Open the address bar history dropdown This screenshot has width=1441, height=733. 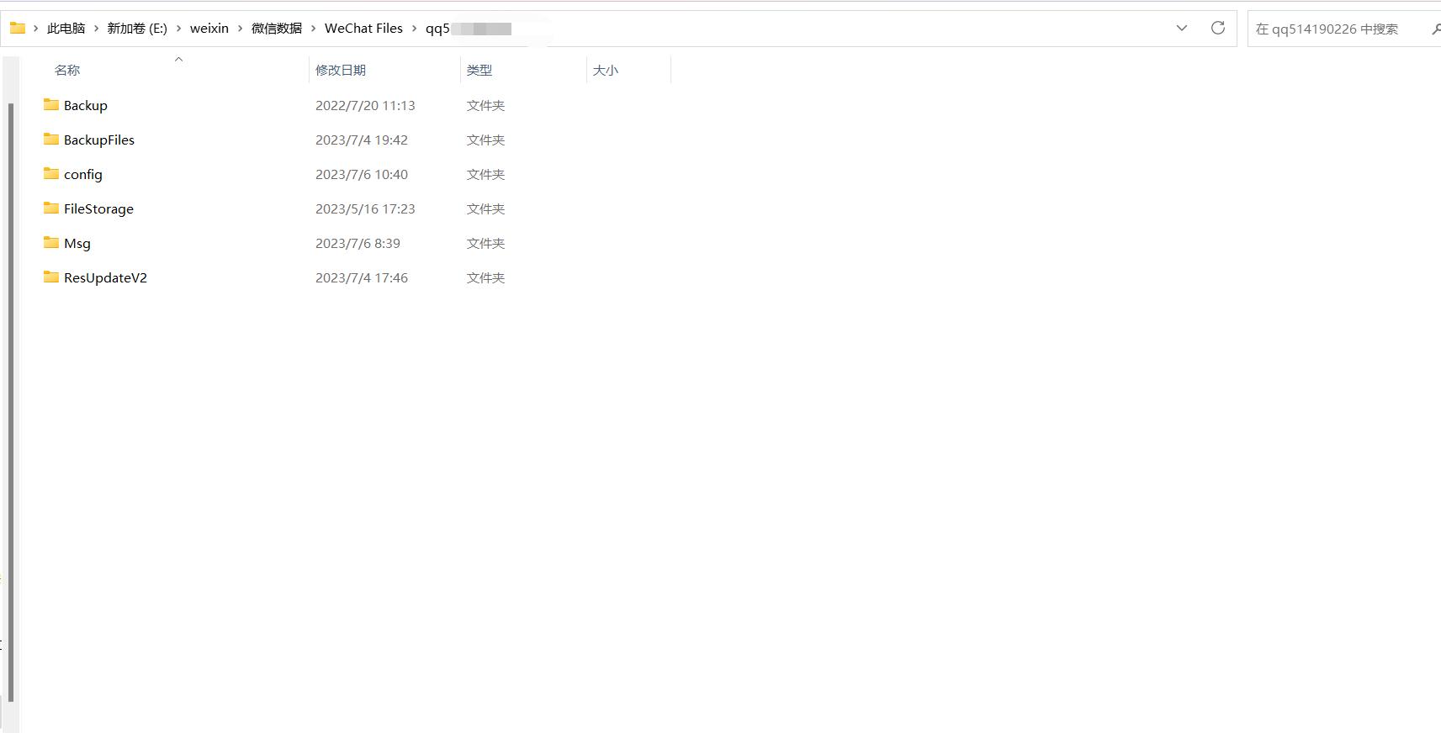point(1181,28)
